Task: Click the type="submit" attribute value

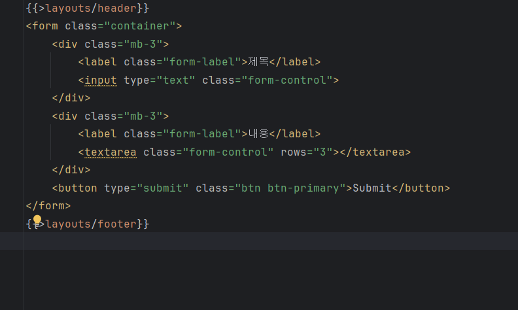Action: 163,188
